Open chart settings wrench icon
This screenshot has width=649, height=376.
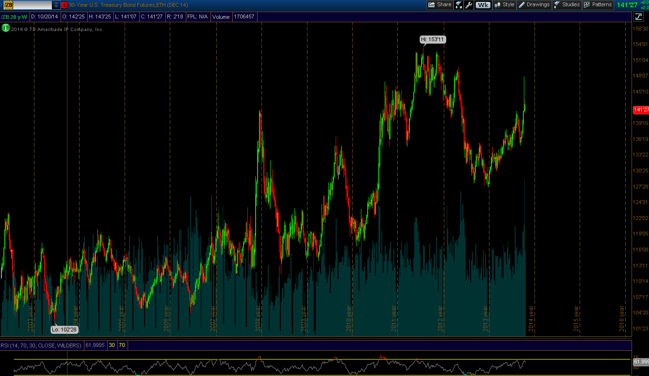click(469, 5)
